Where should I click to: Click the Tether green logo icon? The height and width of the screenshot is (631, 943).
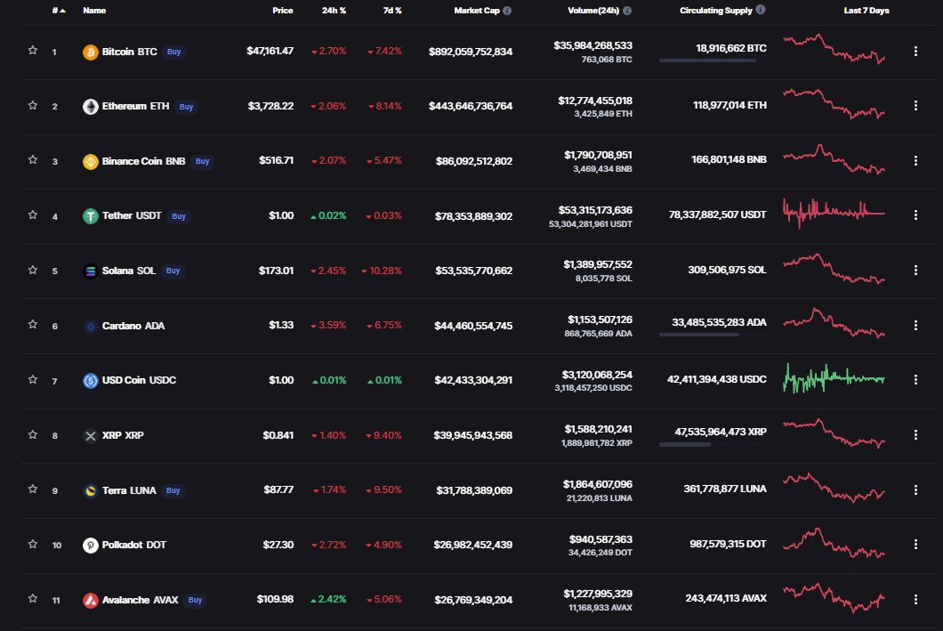pyautogui.click(x=90, y=216)
